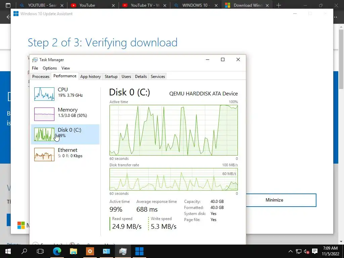
Task: Open File Explorer from the taskbar
Action: (74, 251)
